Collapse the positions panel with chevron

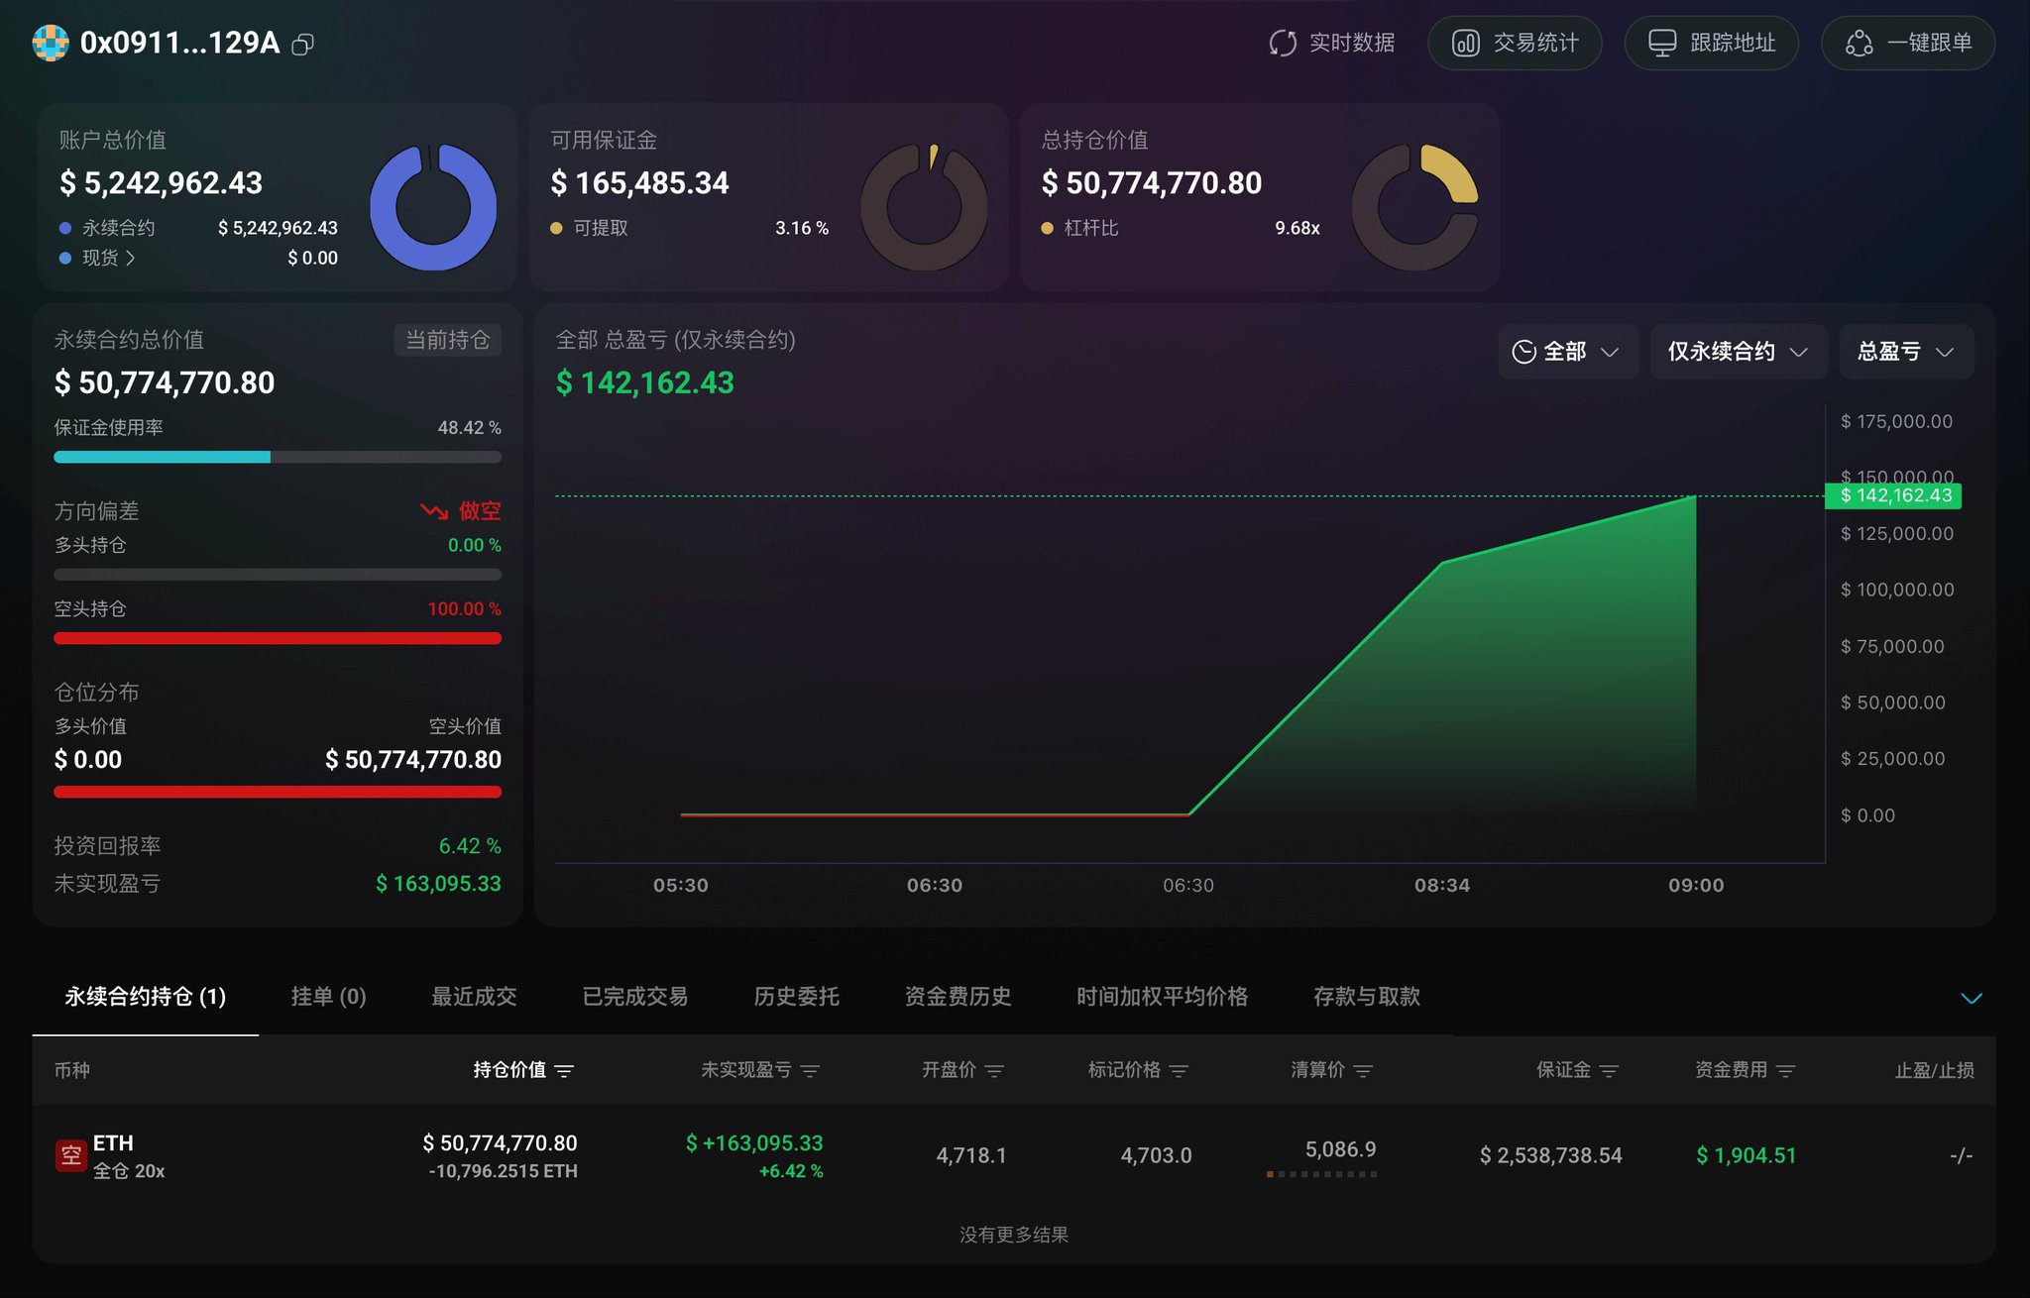pyautogui.click(x=1971, y=998)
